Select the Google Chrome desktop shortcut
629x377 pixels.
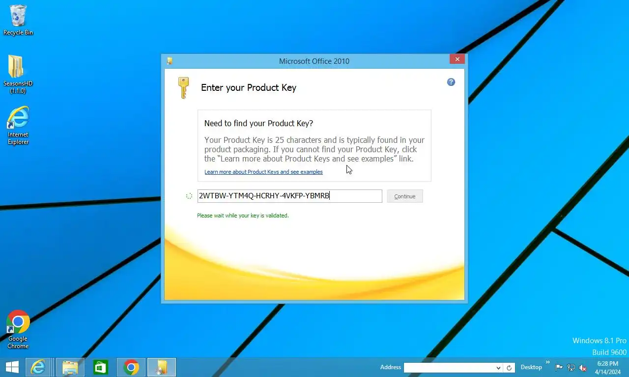[x=18, y=329]
